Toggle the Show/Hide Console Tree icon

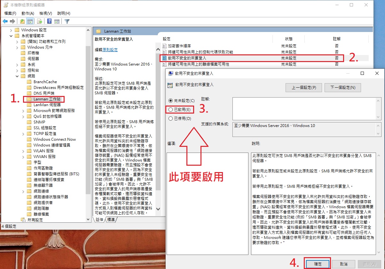pos(30,21)
